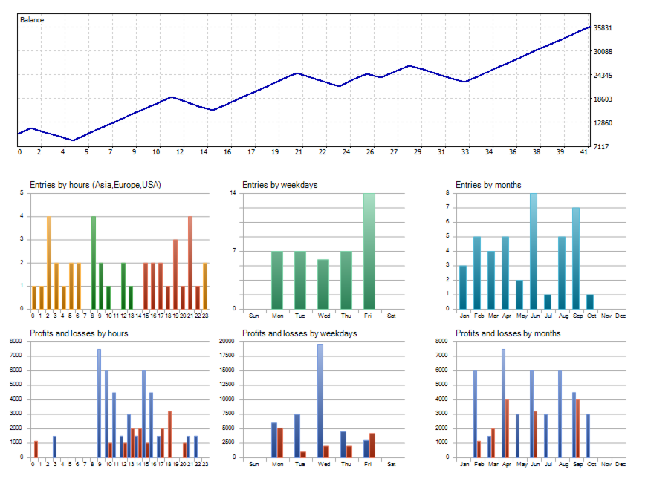Image resolution: width=648 pixels, height=487 pixels.
Task: Click the Tuesday bar in Entries by weekdays
Action: pyautogui.click(x=300, y=280)
